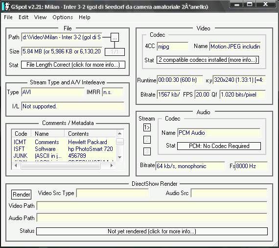Click the 2 compatible codecs installed button

click(x=208, y=60)
